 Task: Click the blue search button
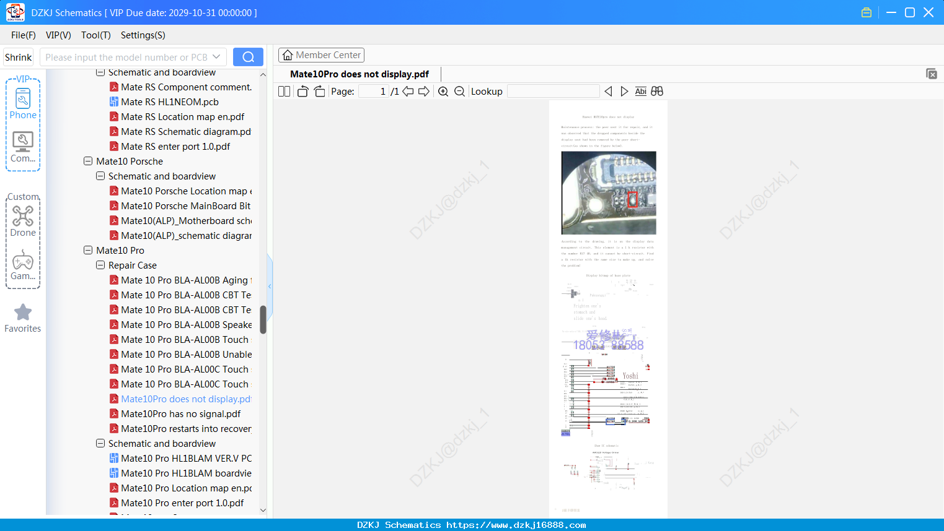click(248, 57)
